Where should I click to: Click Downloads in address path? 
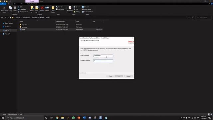[26, 18]
